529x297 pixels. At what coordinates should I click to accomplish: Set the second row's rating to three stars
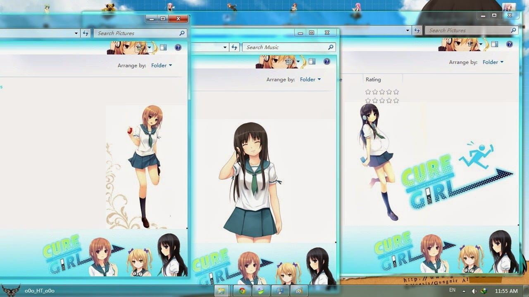point(382,101)
